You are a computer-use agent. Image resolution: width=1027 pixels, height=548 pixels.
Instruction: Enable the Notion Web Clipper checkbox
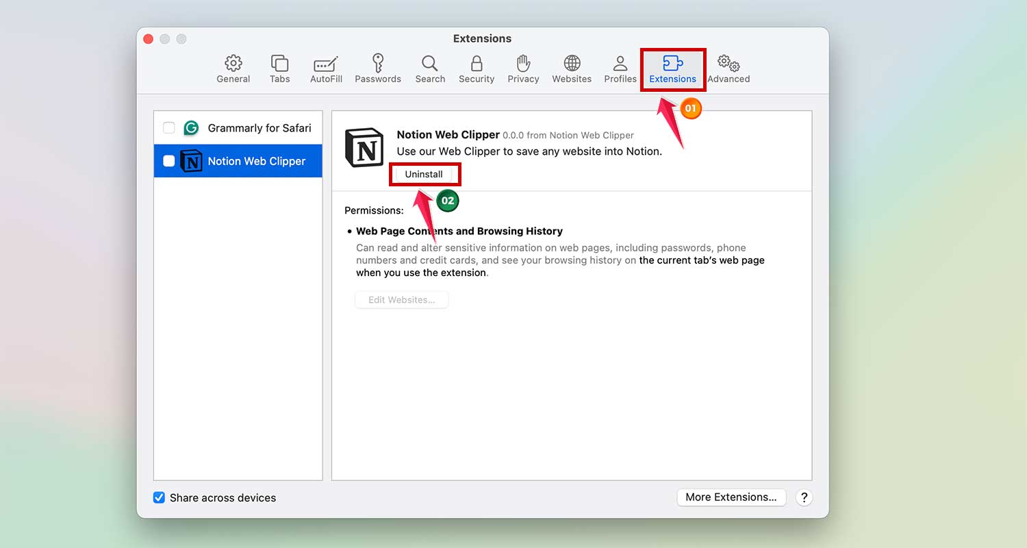[168, 161]
